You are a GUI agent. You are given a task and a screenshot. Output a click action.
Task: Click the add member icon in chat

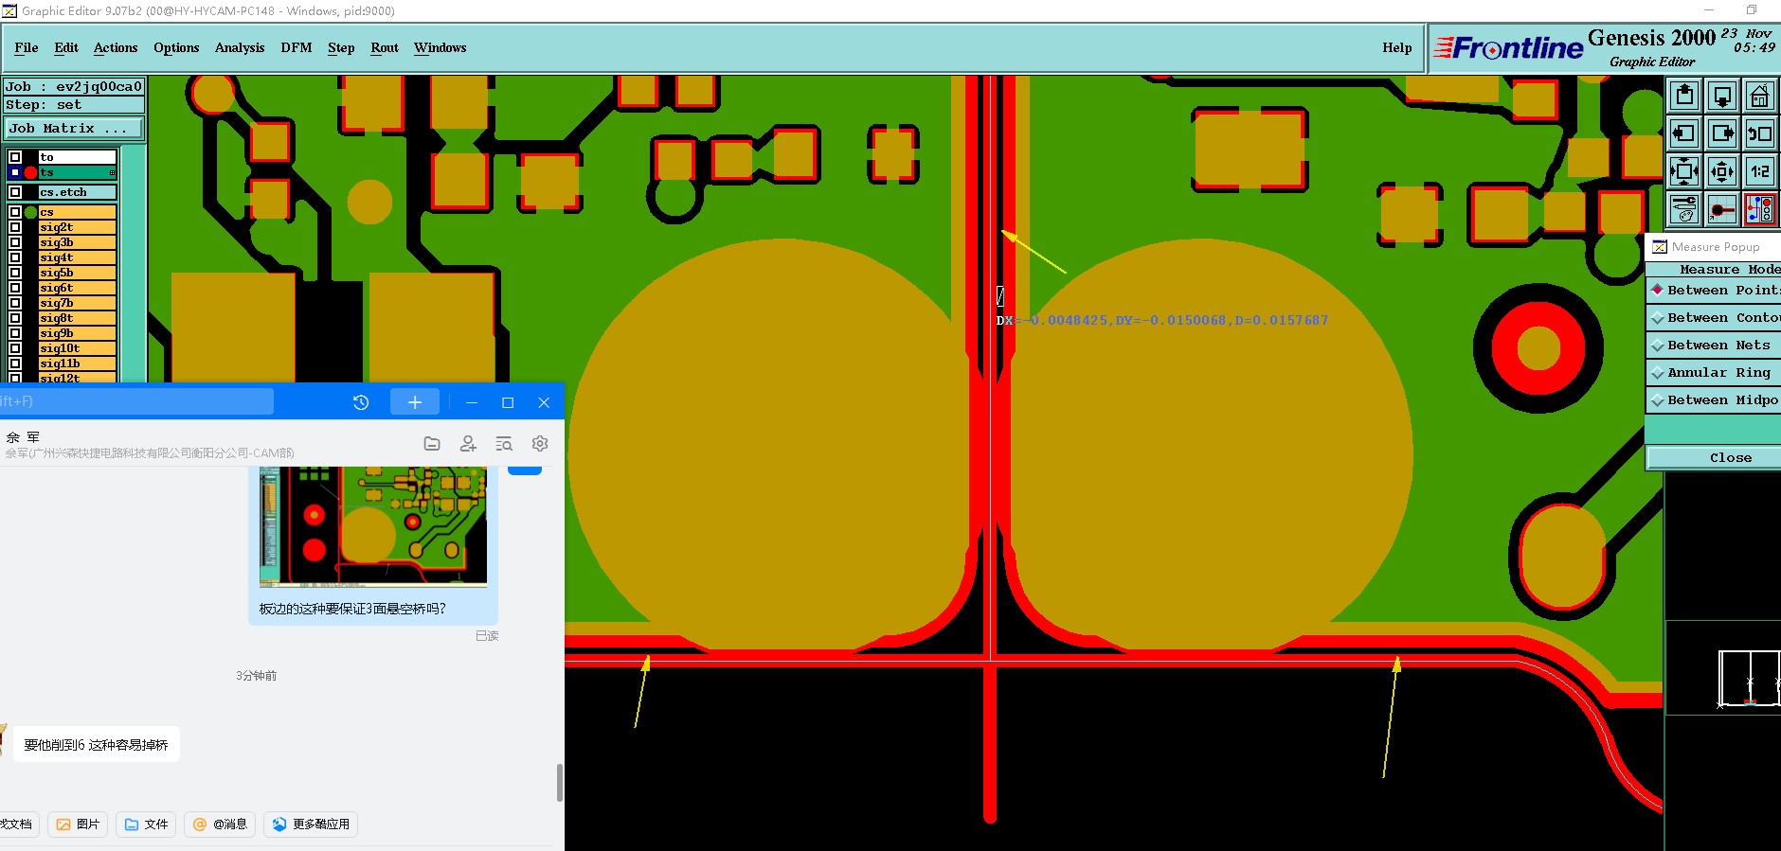tap(468, 443)
